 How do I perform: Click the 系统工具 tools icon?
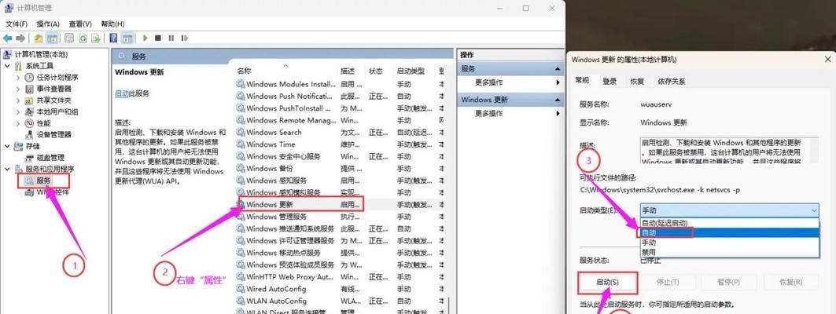19,66
